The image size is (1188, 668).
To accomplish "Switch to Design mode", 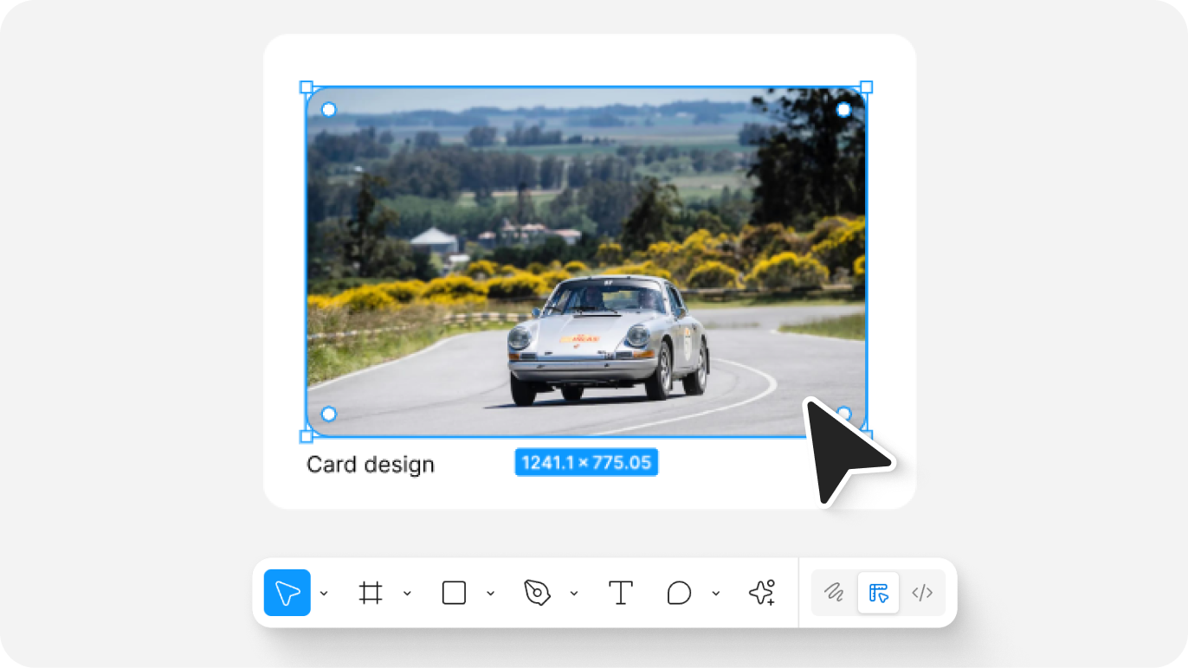I will click(878, 593).
